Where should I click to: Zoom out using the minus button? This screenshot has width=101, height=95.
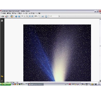[30, 16]
